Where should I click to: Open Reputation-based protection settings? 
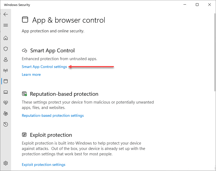pos(53,115)
